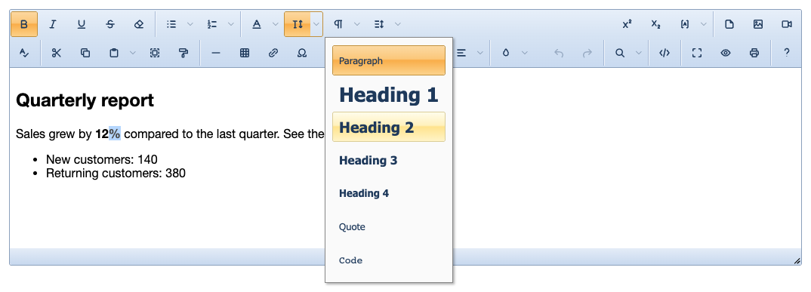The width and height of the screenshot is (811, 292).
Task: Insert a link with the chain icon
Action: [x=273, y=53]
